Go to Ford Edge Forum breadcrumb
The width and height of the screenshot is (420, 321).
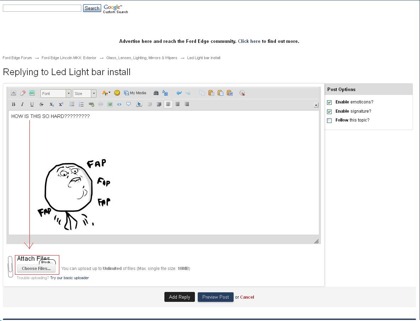(17, 58)
